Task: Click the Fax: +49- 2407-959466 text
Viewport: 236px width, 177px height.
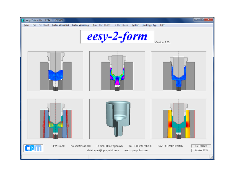Action: (170, 146)
